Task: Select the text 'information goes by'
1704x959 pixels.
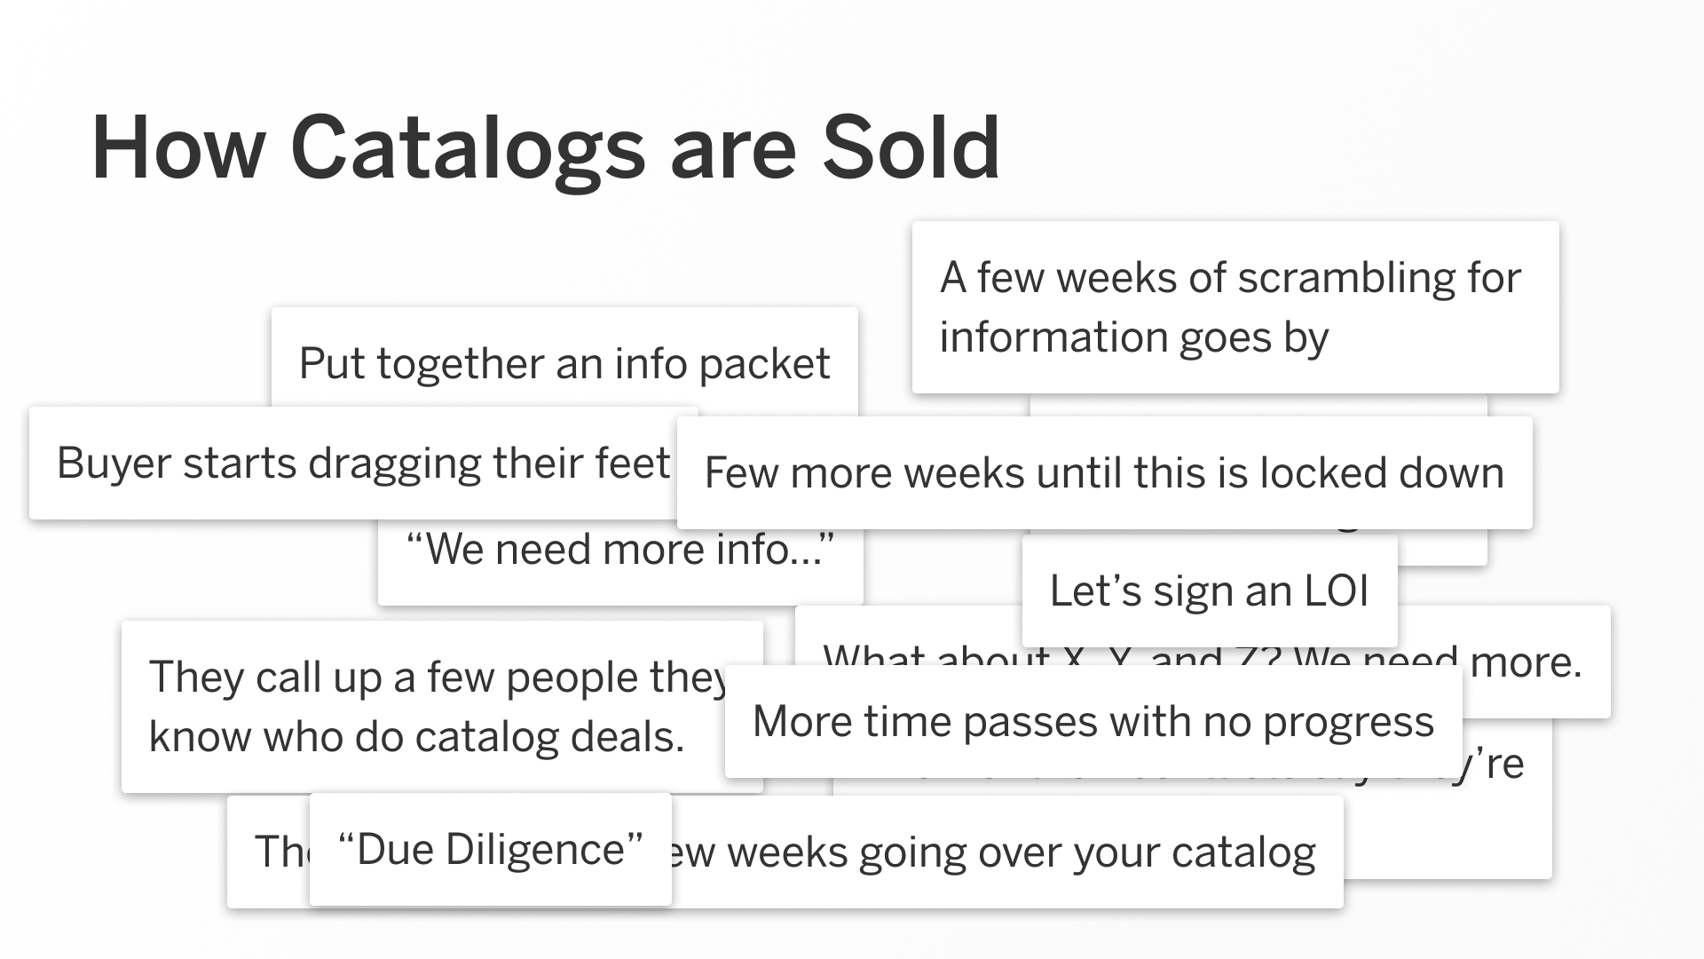Action: pos(1133,338)
